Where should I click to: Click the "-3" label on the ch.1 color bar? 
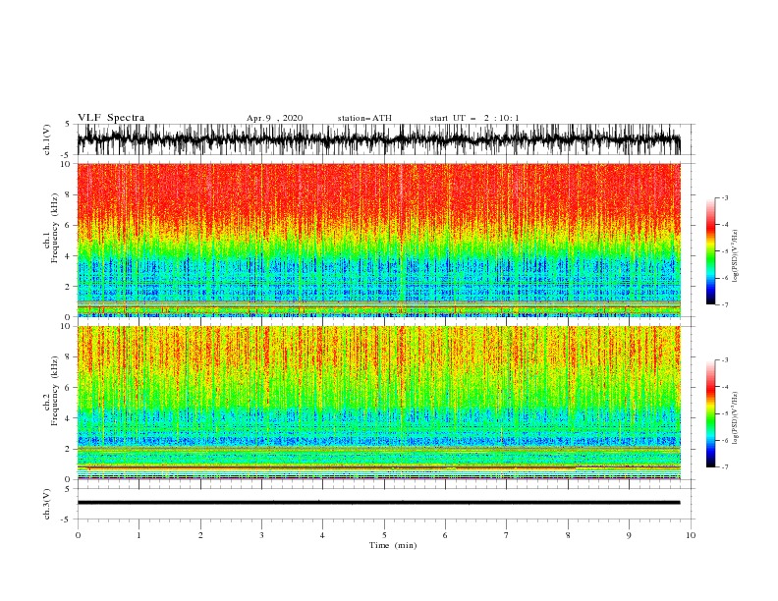click(x=724, y=197)
